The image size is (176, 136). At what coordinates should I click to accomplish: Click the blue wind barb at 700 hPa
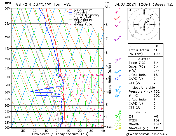[x=118, y=95]
